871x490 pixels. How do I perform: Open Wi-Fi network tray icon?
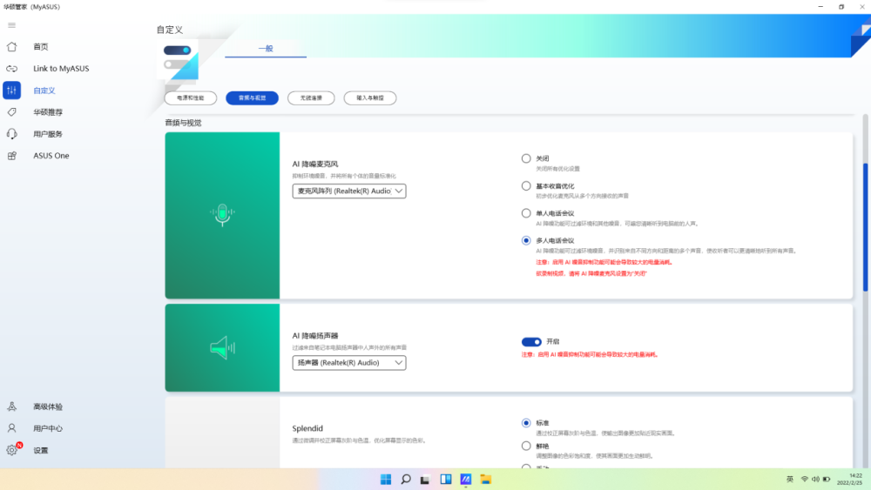pos(804,480)
